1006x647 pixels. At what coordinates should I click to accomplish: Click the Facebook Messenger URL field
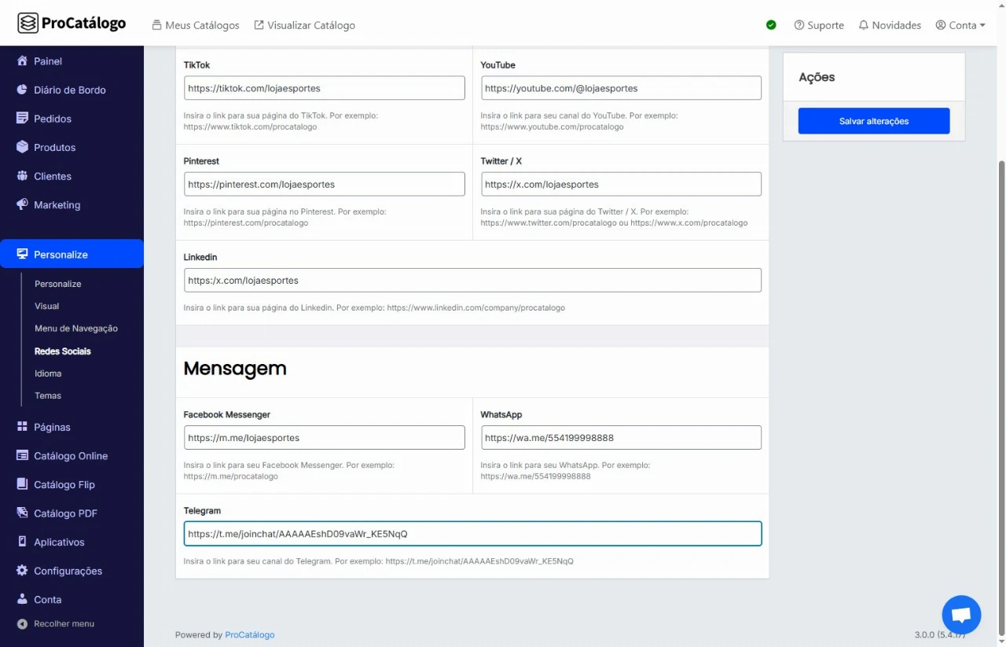pos(324,437)
